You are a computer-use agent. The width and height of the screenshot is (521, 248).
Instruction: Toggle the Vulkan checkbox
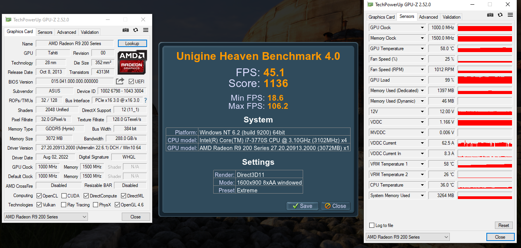(x=39, y=204)
